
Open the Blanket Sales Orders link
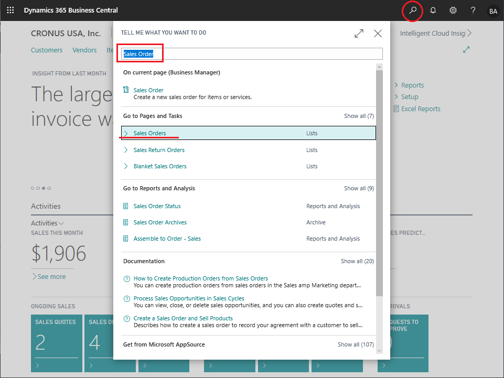[x=160, y=166]
